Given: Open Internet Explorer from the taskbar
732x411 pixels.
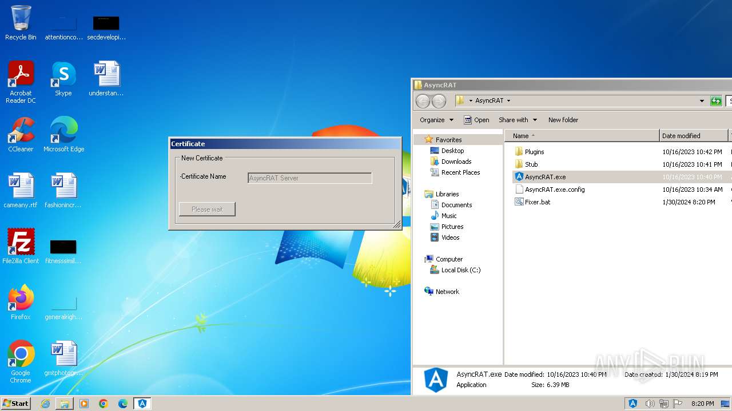Looking at the screenshot, I should [45, 404].
